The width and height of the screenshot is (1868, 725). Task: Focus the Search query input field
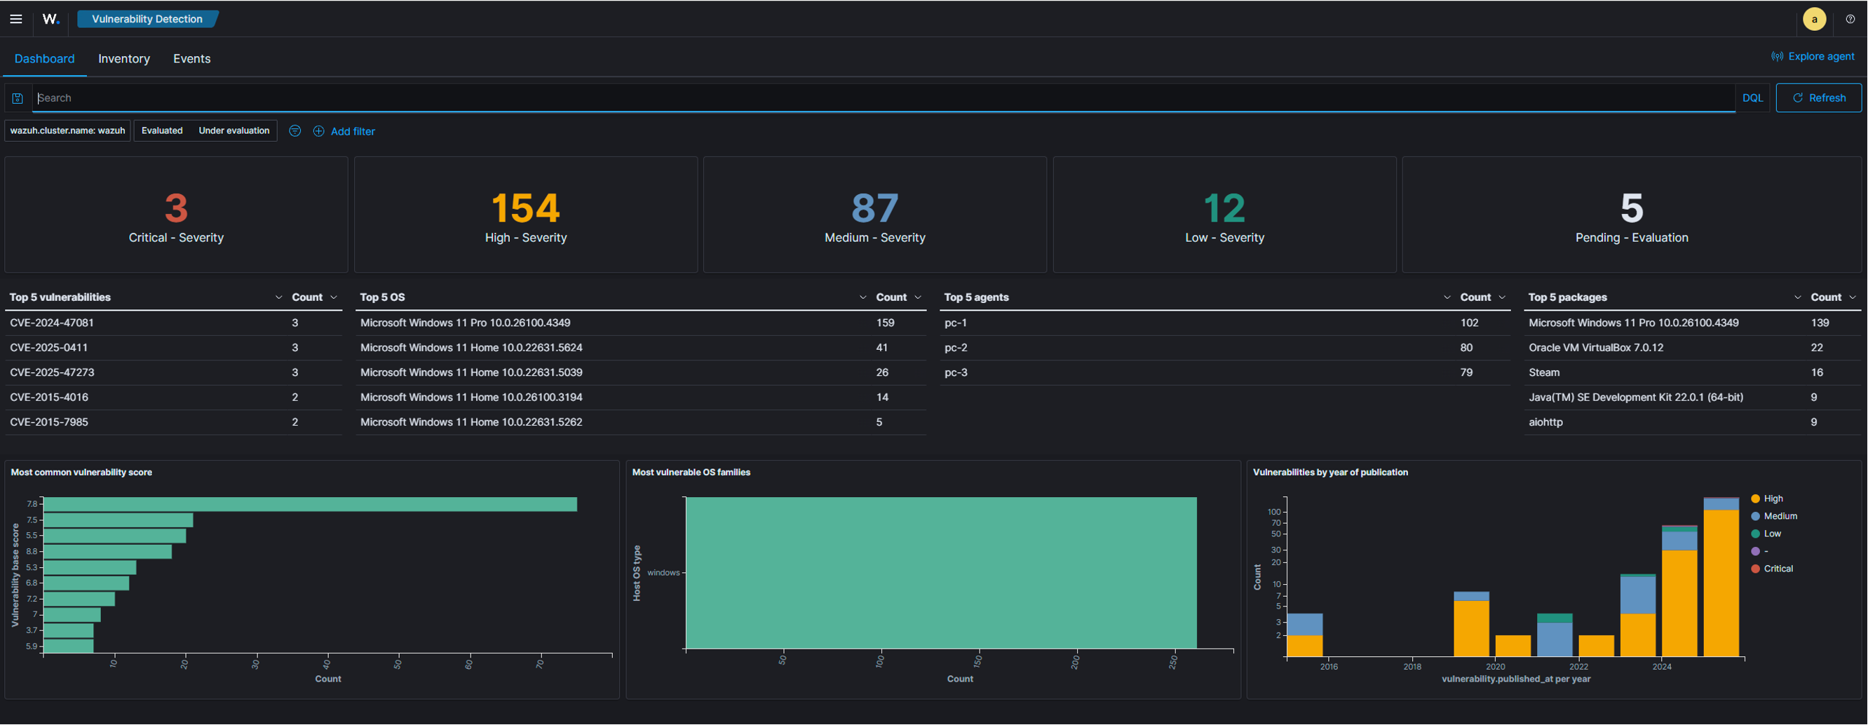click(x=884, y=98)
